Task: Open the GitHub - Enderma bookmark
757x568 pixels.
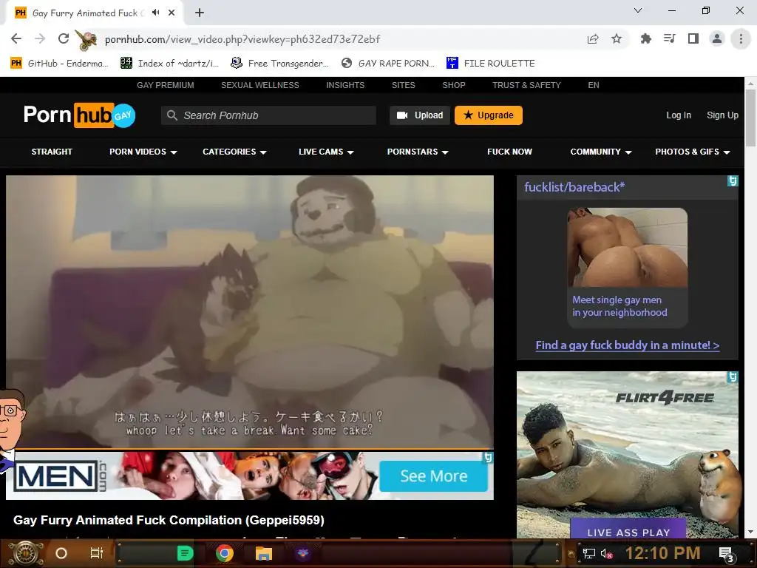Action: [x=59, y=63]
